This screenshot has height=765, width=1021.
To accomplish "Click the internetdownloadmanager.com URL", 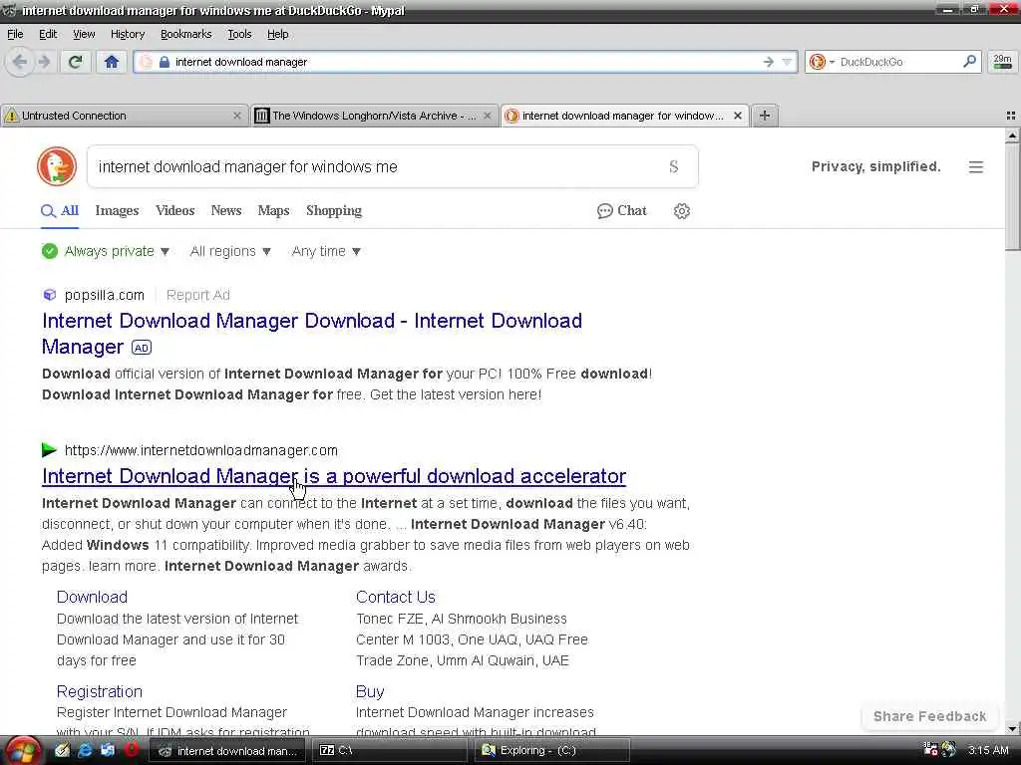I will pos(201,450).
